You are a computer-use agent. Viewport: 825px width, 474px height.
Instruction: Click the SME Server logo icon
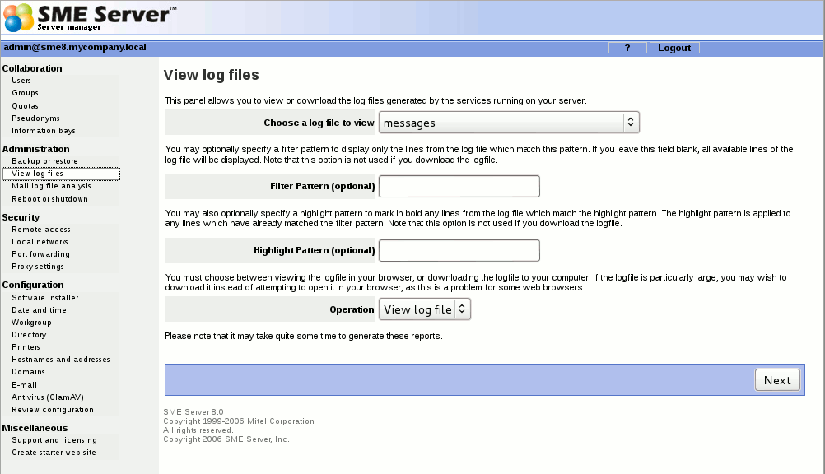18,17
